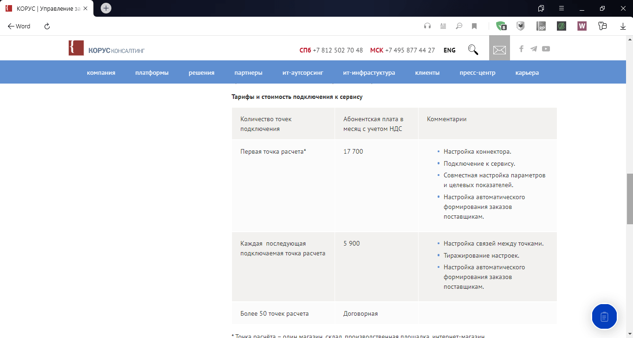Click the site search magnifier icon
The height and width of the screenshot is (338, 633).
click(x=473, y=50)
